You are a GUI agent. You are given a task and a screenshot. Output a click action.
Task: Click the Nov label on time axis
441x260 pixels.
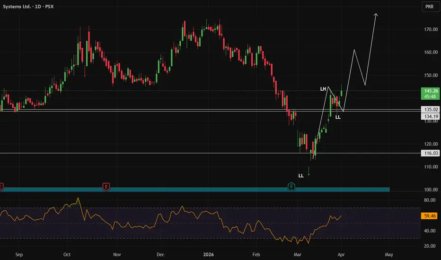117,254
